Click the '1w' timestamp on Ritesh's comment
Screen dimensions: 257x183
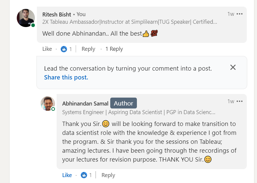tap(231, 14)
